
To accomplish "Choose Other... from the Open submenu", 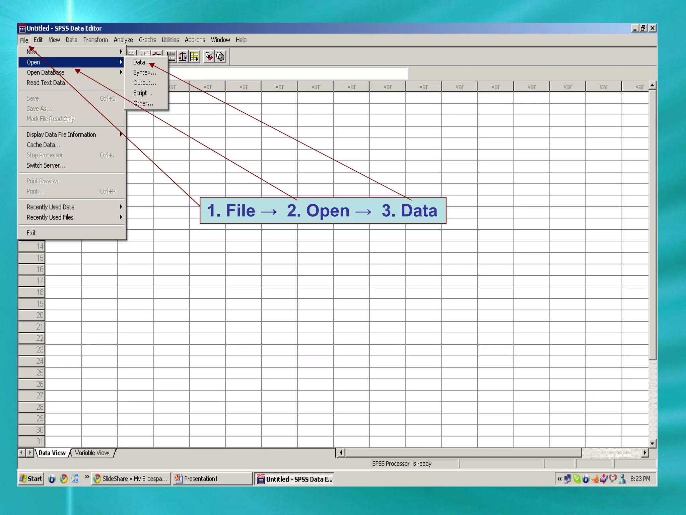I will [146, 103].
